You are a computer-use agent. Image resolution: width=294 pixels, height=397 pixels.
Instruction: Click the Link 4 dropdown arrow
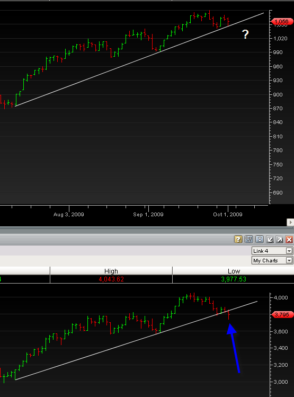coord(289,251)
